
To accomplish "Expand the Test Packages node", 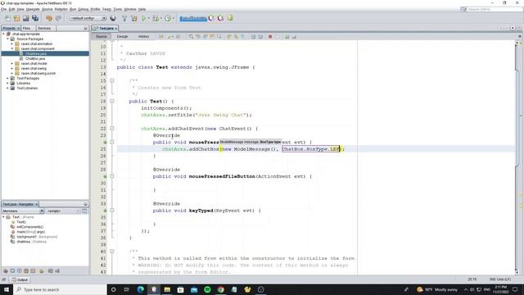I will coord(8,79).
